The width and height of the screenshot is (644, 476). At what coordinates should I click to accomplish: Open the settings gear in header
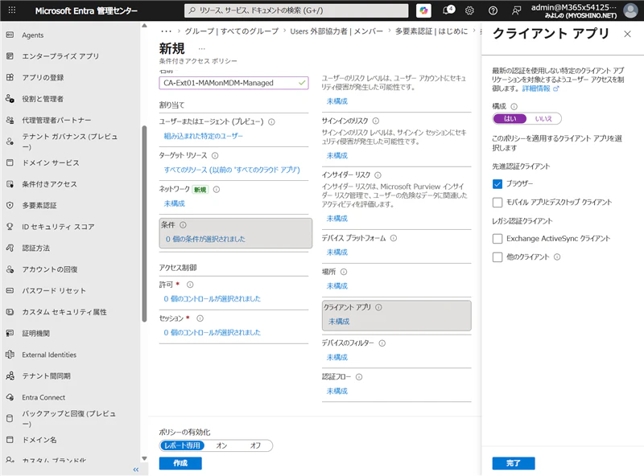coord(469,10)
